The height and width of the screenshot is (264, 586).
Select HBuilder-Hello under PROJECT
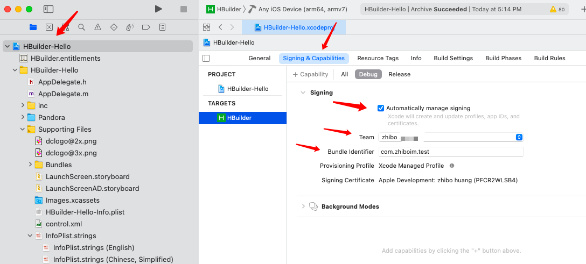click(242, 89)
